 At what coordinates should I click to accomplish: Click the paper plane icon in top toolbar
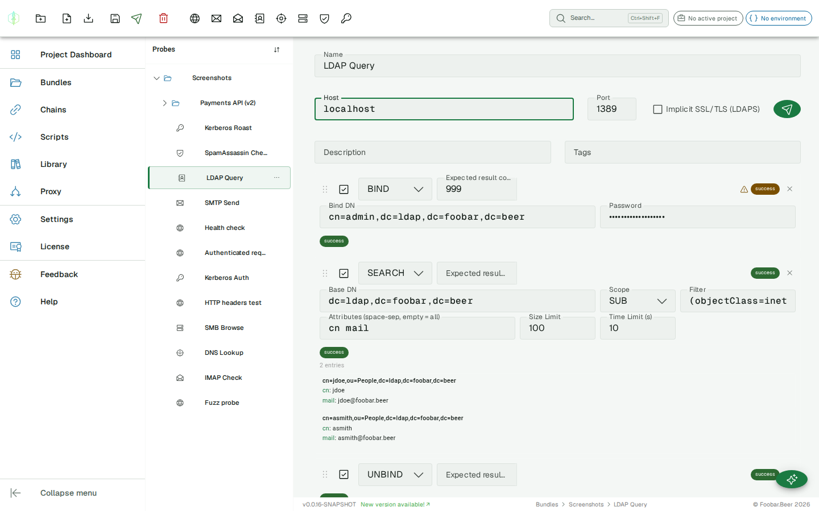pyautogui.click(x=136, y=18)
